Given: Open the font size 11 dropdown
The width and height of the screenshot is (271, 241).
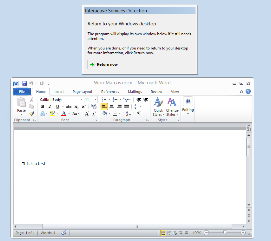Looking at the screenshot, I should point(95,100).
